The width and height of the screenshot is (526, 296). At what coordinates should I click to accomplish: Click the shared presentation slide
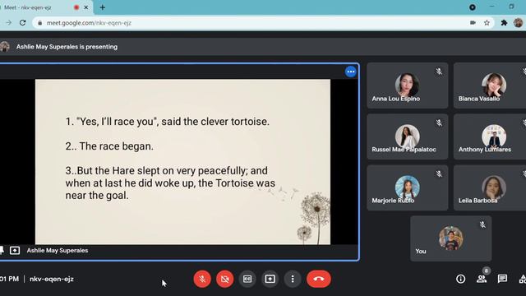[182, 162]
